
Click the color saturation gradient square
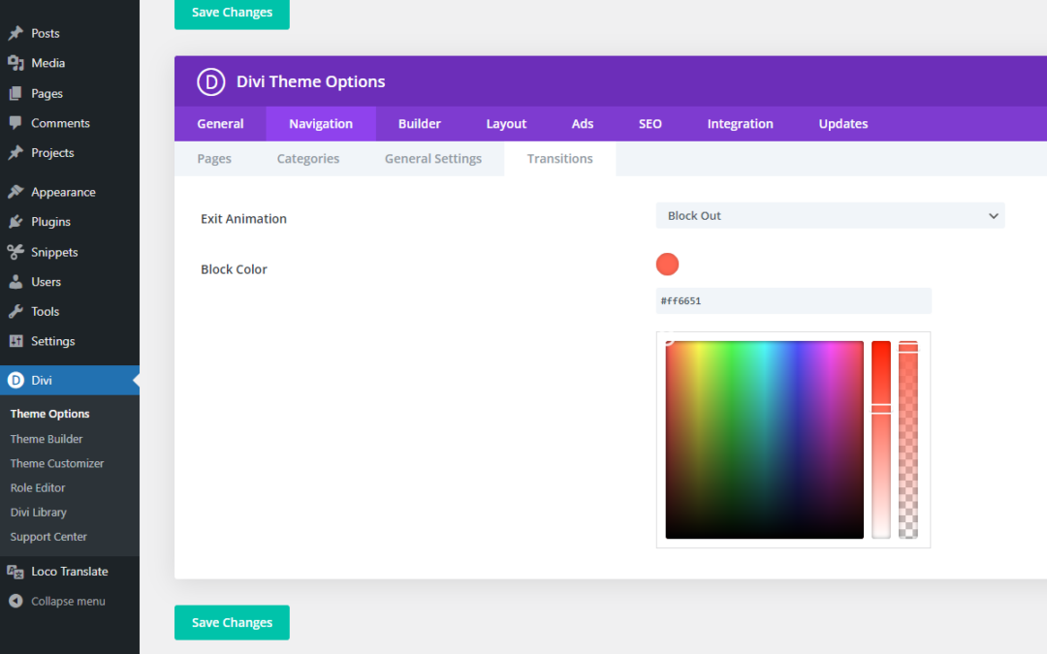coord(764,440)
